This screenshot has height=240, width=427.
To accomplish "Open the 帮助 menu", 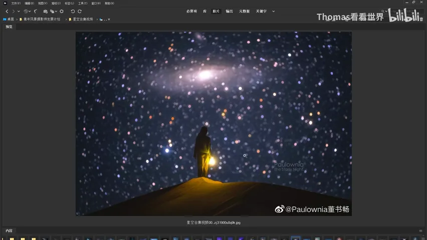I will point(109,3).
